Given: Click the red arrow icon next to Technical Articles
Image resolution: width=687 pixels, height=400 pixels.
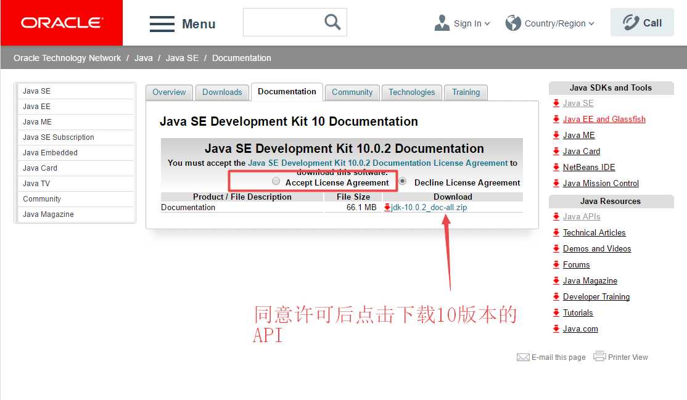Looking at the screenshot, I should click(556, 232).
